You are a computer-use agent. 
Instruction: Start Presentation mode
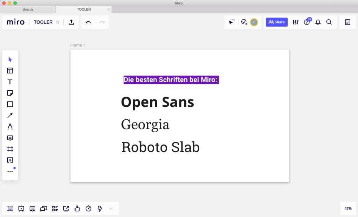[x=21, y=209]
